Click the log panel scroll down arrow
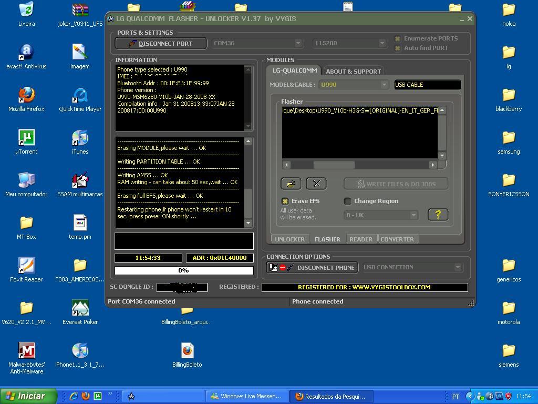Screen dimensions: 538x404 [x=248, y=223]
